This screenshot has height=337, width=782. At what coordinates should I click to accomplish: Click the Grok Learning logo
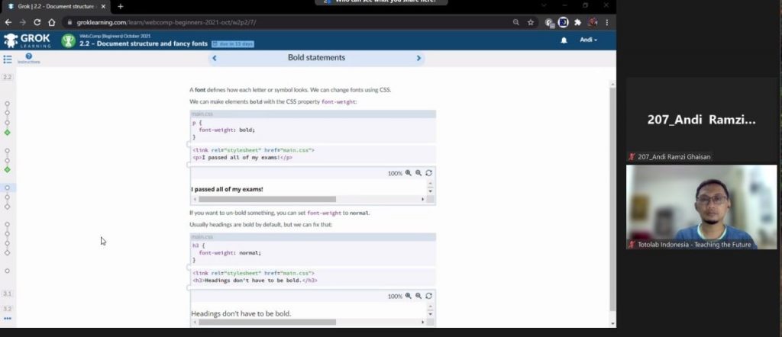pyautogui.click(x=27, y=40)
